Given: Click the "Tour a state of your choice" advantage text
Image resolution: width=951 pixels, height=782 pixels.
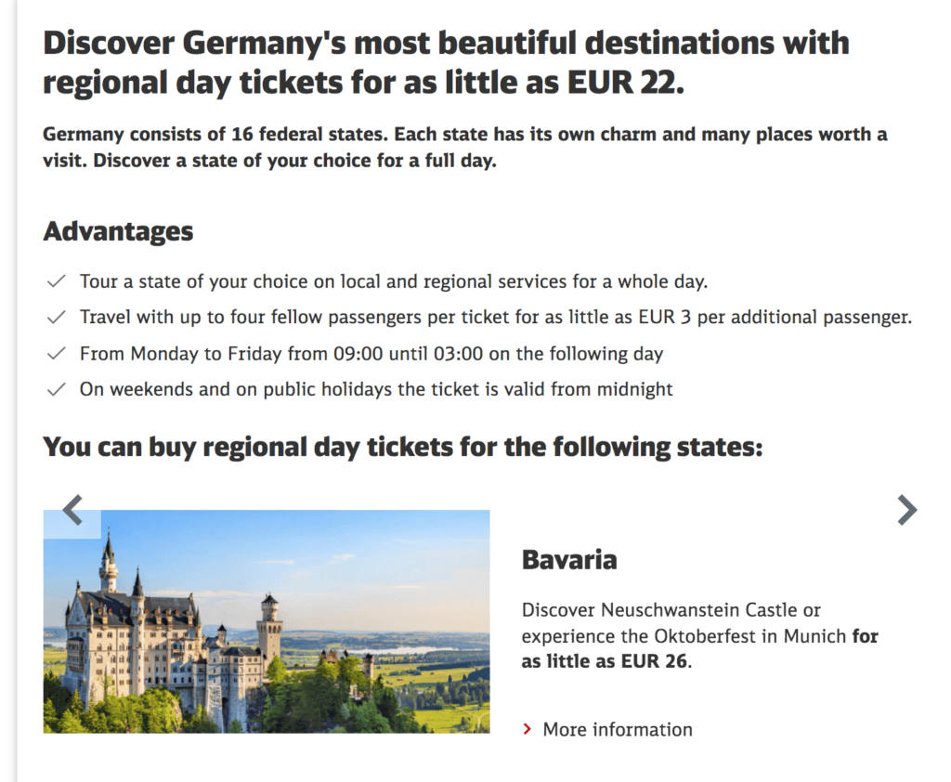Looking at the screenshot, I should point(393,280).
